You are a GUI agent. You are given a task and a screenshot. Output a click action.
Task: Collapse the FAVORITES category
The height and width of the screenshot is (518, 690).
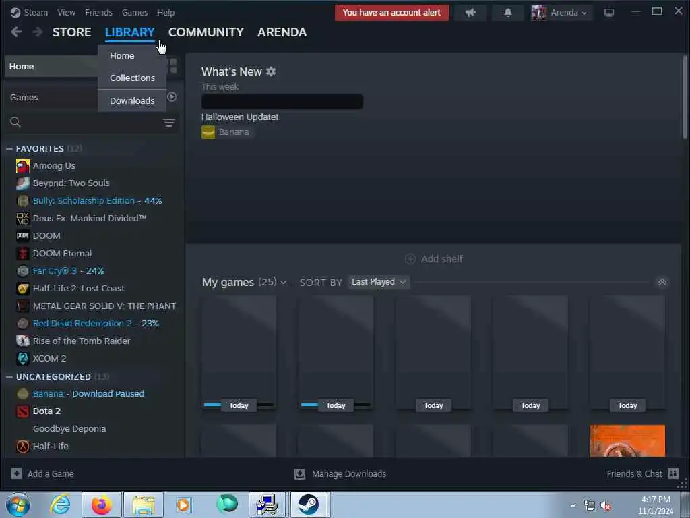point(9,149)
